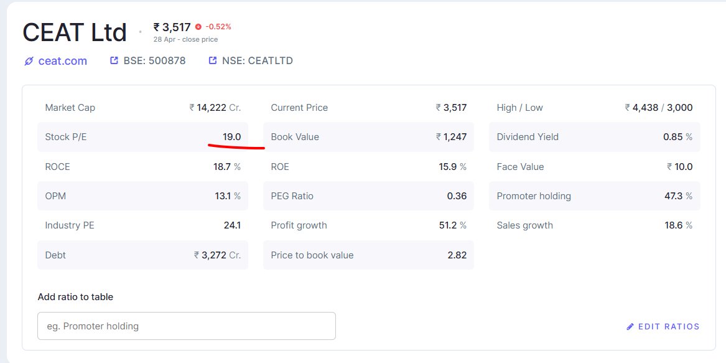The image size is (726, 363).
Task: Click the red down-arrow price change icon
Action: [x=198, y=27]
